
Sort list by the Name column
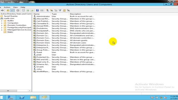[41, 14]
